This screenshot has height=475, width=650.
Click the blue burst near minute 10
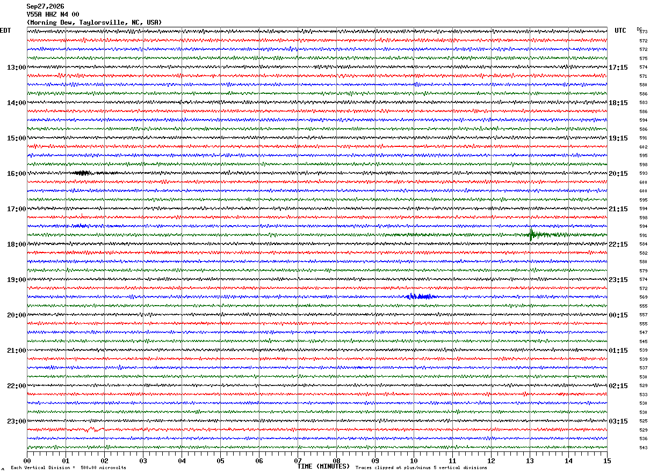(x=420, y=296)
